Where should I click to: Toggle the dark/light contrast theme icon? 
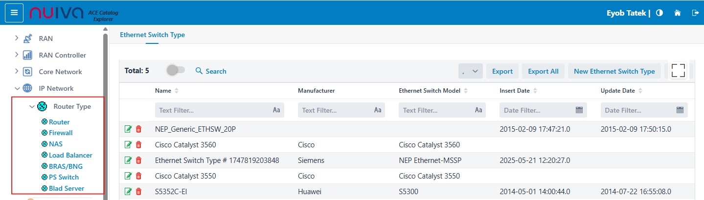659,13
